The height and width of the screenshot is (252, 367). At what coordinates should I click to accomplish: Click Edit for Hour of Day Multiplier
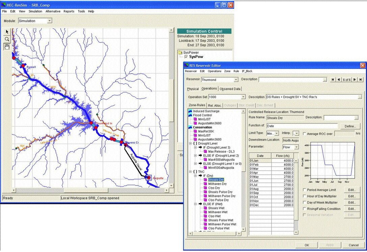pos(352,196)
